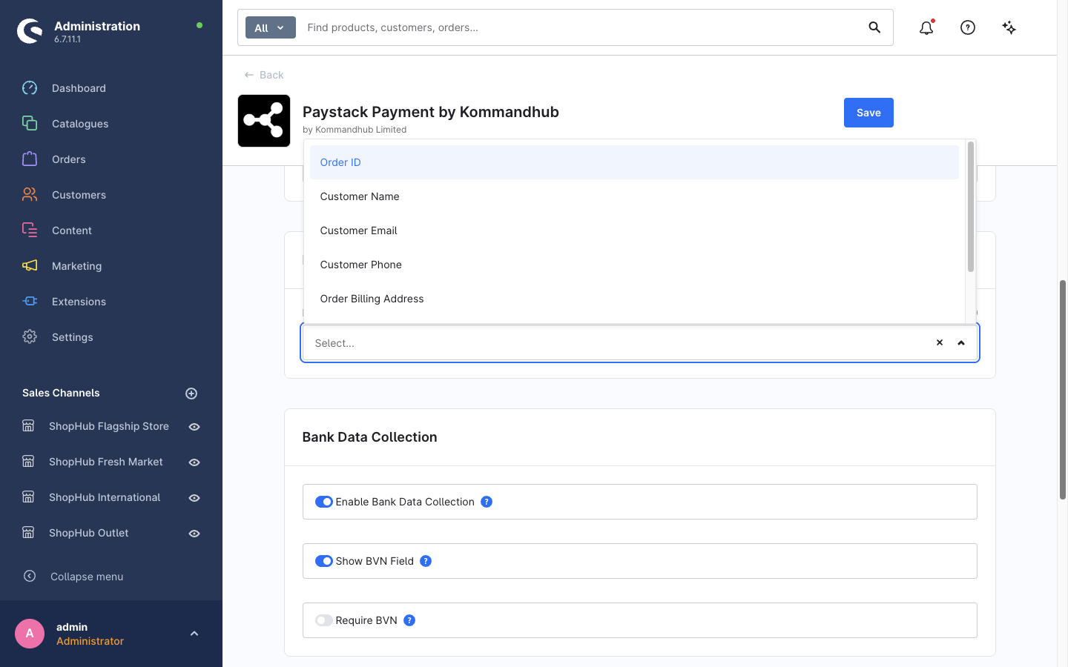
Task: Expand the admin user menu chevron
Action: [194, 634]
